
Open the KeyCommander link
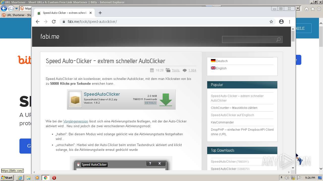pyautogui.click(x=222, y=122)
